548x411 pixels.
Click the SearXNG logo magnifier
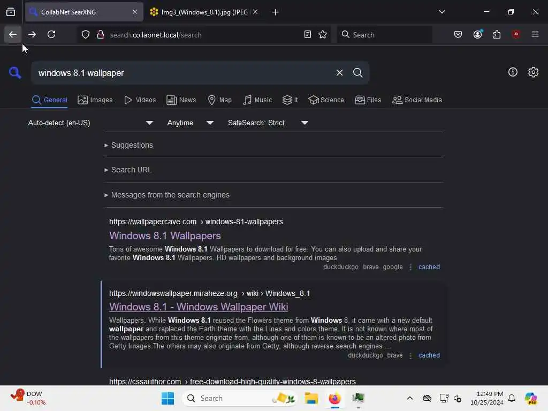(15, 73)
